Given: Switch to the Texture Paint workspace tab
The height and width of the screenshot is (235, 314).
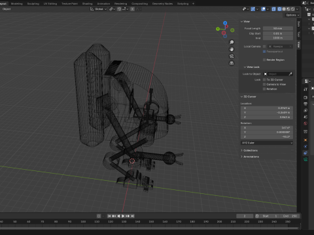Looking at the screenshot, I should [69, 3].
